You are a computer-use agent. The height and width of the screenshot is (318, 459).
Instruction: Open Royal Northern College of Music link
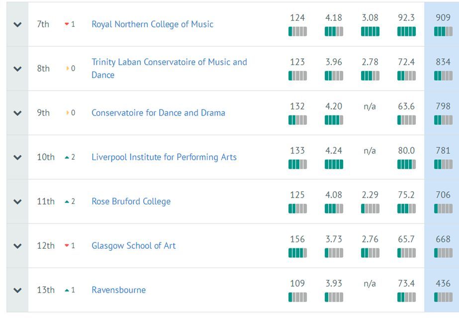coord(152,24)
